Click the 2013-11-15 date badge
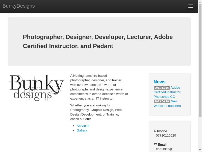This screenshot has width=202, height=152. (162, 88)
